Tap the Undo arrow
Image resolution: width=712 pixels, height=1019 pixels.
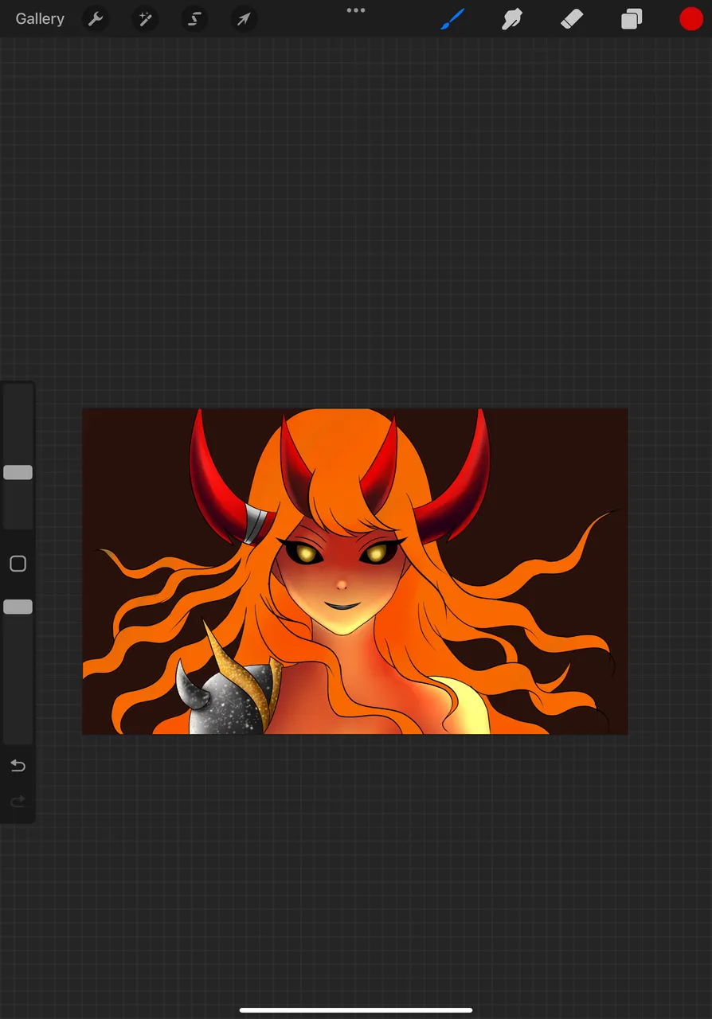[x=18, y=766]
